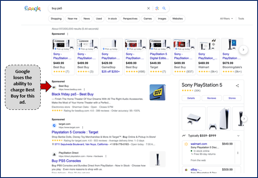
Task: Clear the search box with X icon
Action: point(148,8)
